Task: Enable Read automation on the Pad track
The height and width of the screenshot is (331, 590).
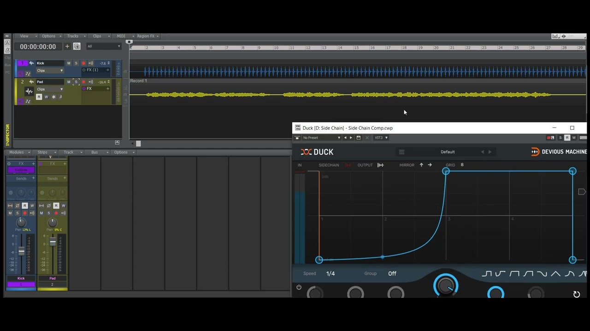Action: click(x=39, y=97)
